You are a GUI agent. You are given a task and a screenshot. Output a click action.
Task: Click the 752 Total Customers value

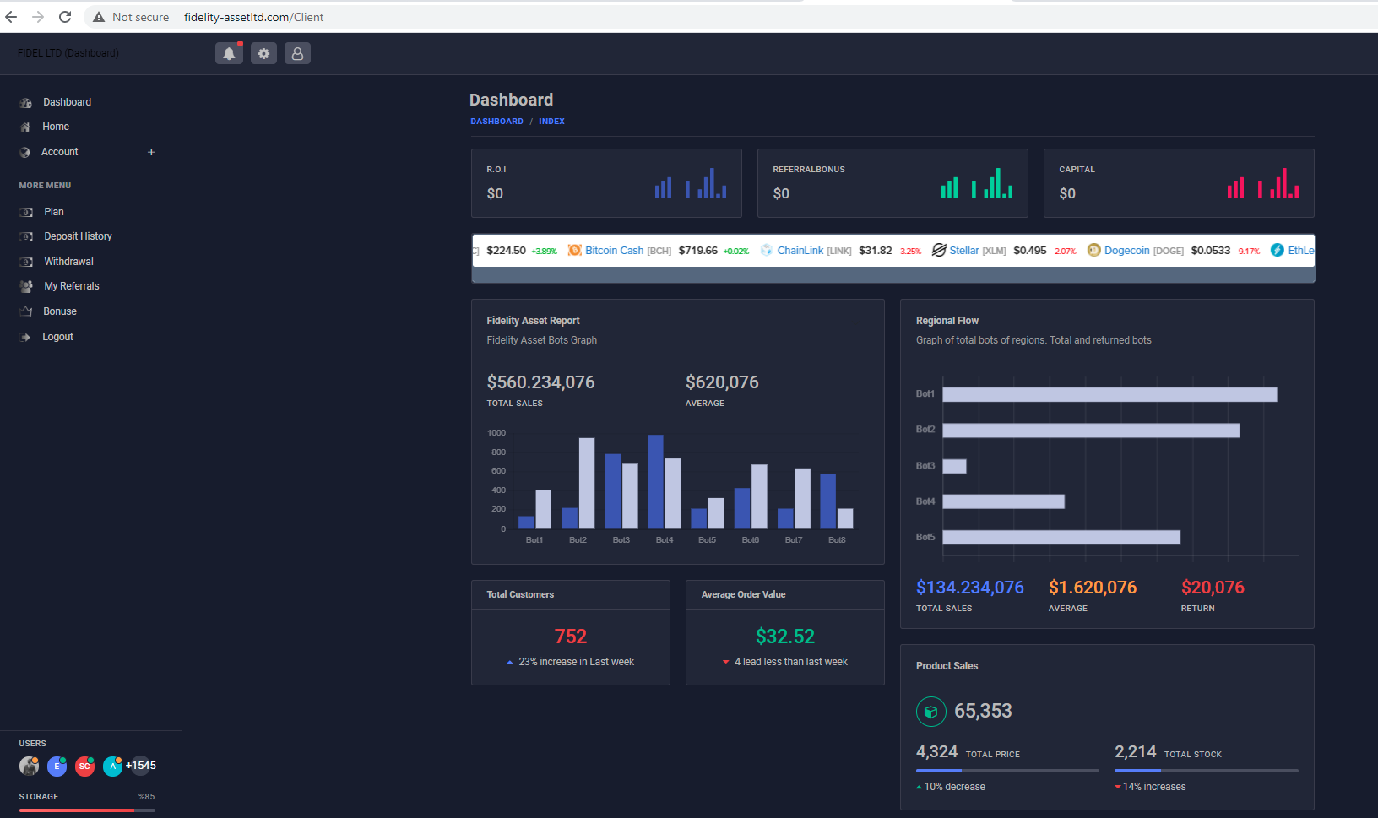[x=571, y=637]
